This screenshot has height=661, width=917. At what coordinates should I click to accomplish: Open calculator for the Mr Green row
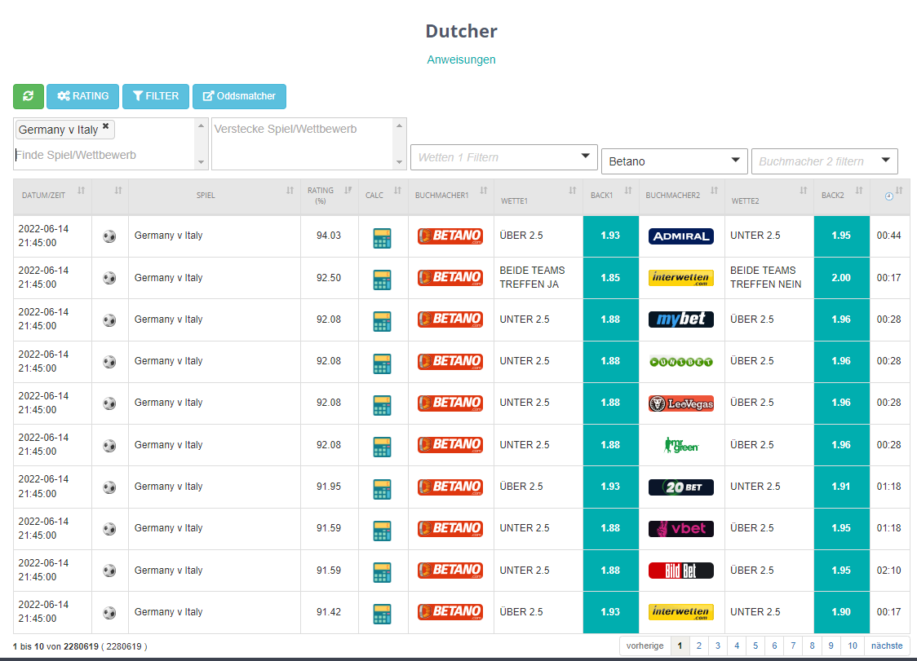[382, 447]
